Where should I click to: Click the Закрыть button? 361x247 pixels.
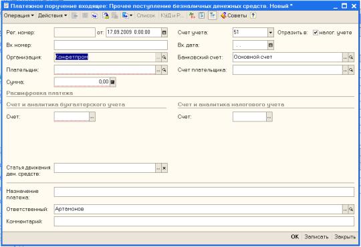pyautogui.click(x=345, y=236)
